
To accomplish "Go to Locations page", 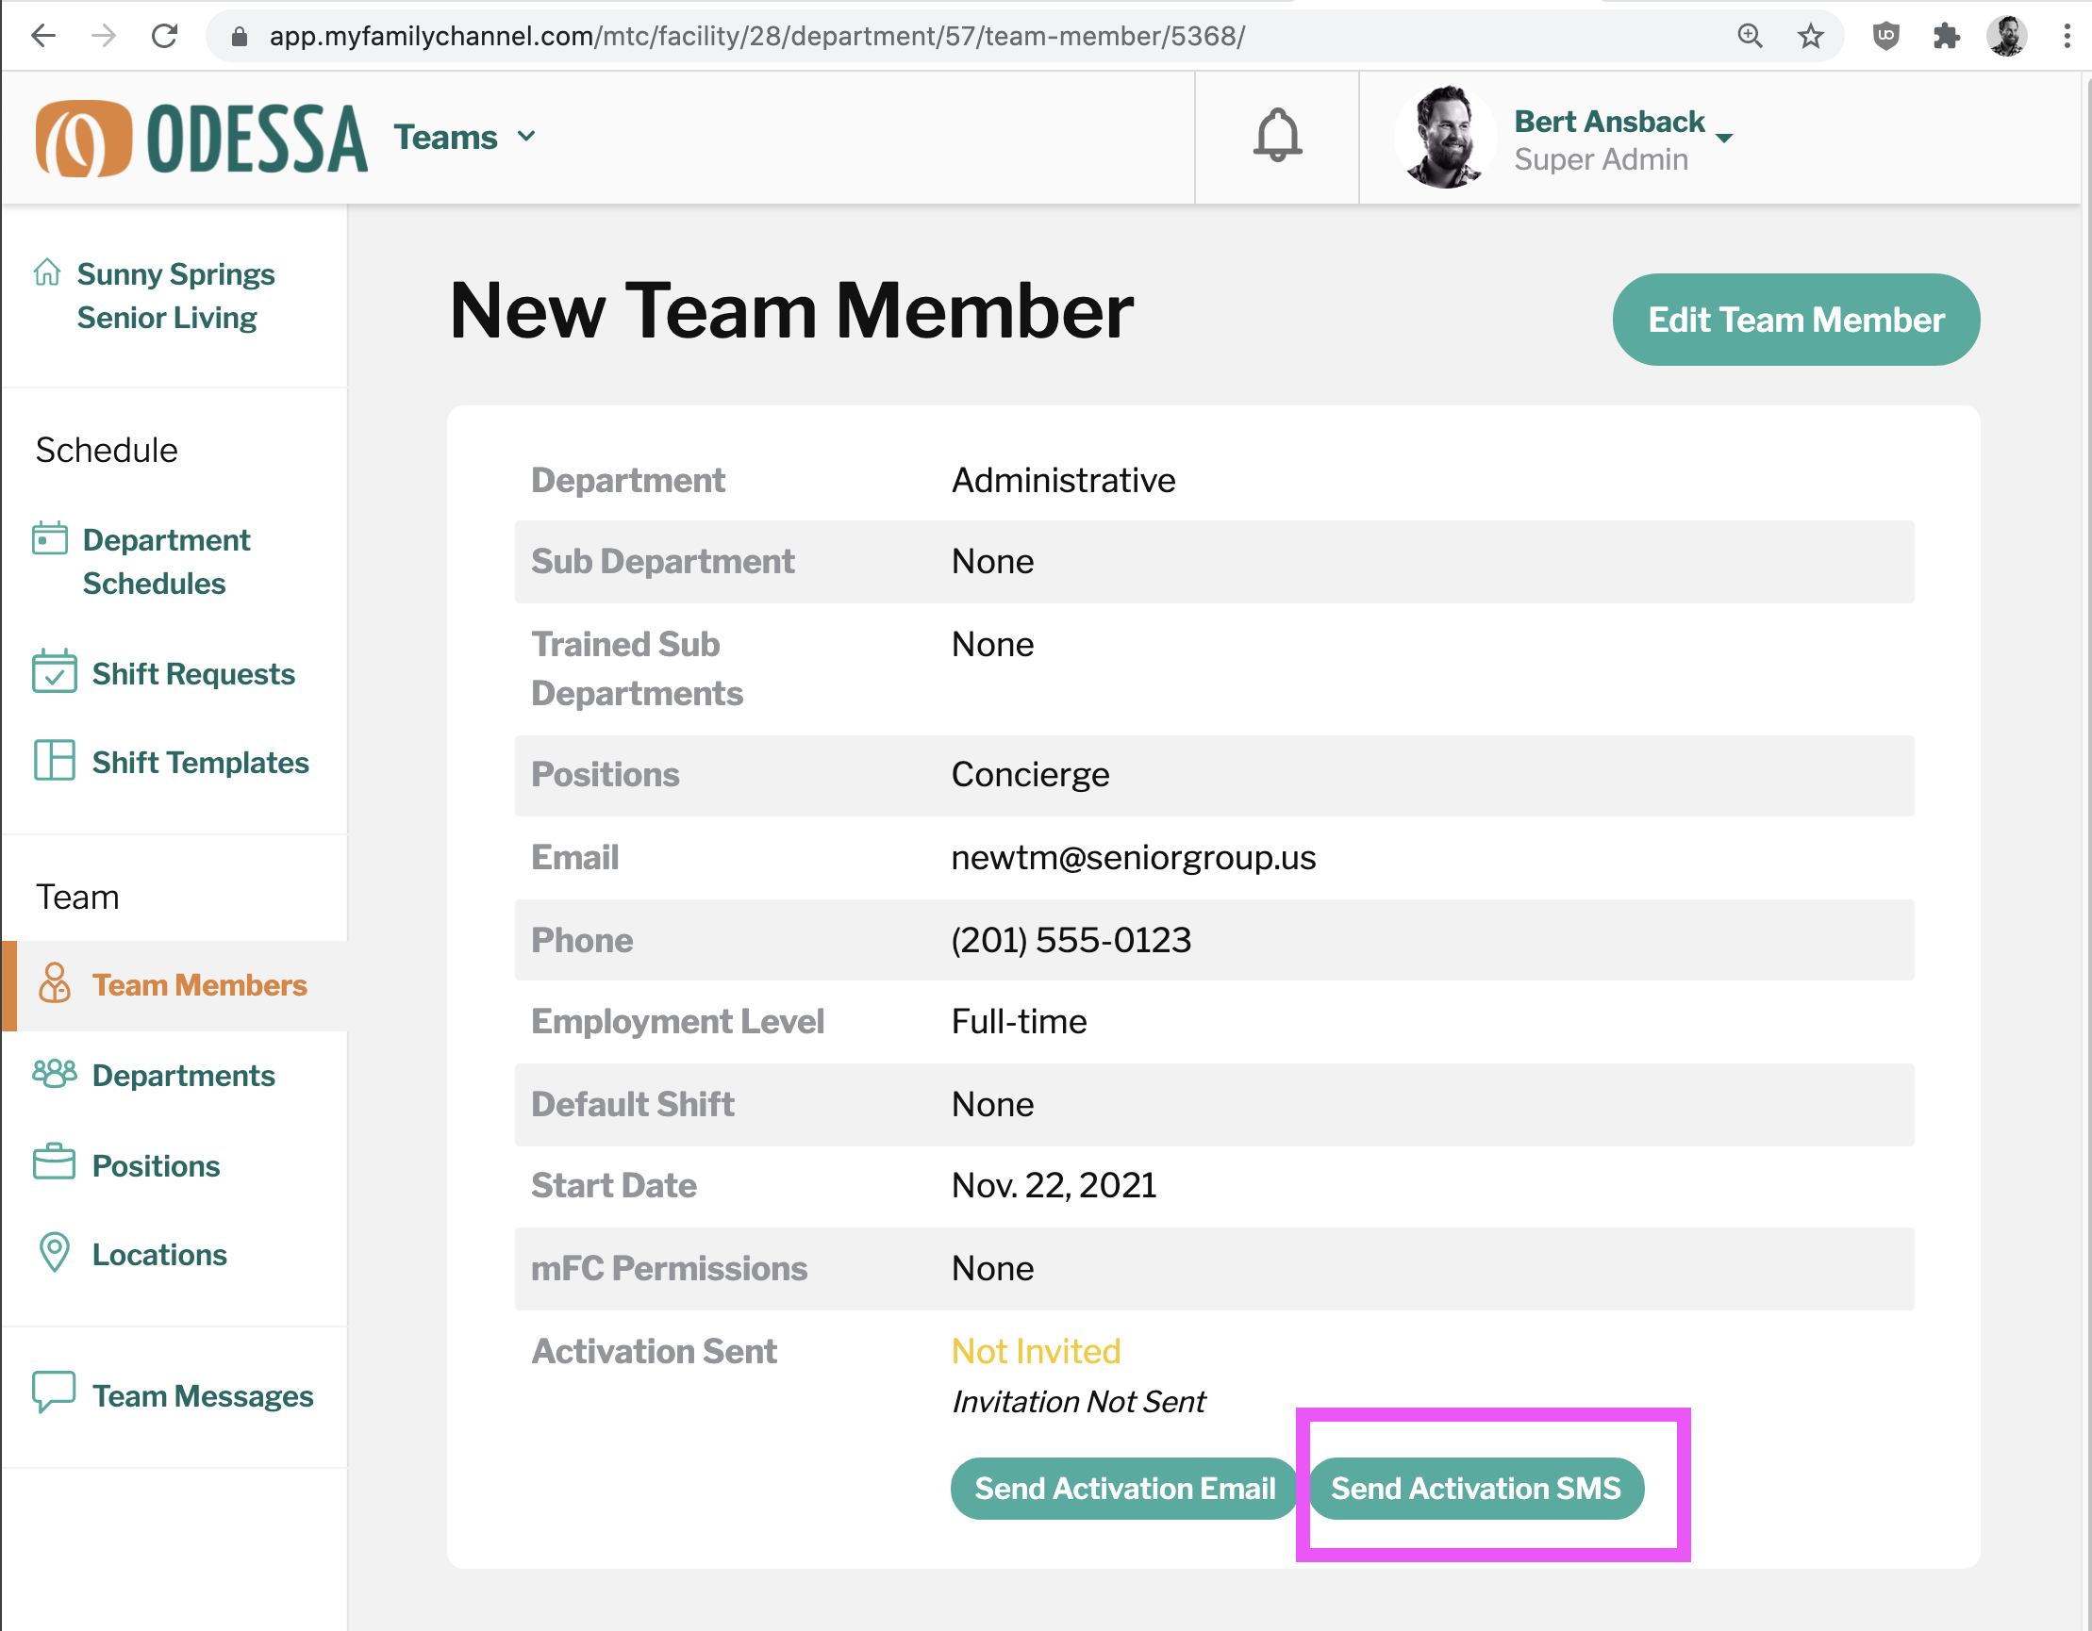I will click(x=159, y=1255).
